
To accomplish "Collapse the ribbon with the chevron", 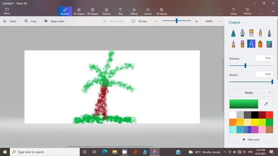I will [273, 12].
